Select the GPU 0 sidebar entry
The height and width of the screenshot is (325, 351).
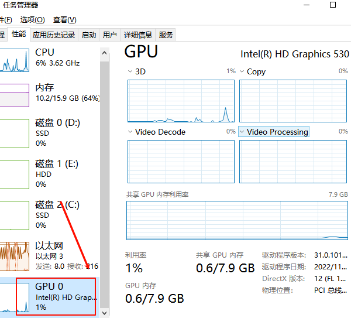click(57, 296)
